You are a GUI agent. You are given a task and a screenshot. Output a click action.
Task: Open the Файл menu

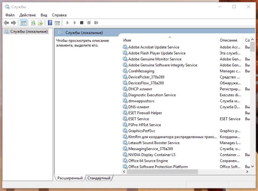(x=10, y=15)
